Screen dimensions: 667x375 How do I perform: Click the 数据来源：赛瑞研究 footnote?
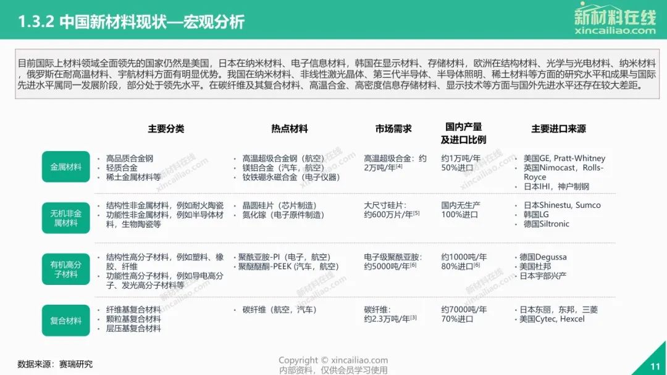[55, 364]
